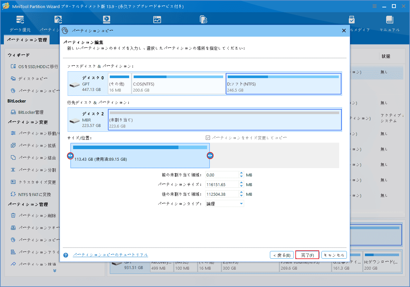Decrease 前の未割り当て領域 with the down arrow
Viewport: 410px width, 287px height.
pyautogui.click(x=242, y=177)
